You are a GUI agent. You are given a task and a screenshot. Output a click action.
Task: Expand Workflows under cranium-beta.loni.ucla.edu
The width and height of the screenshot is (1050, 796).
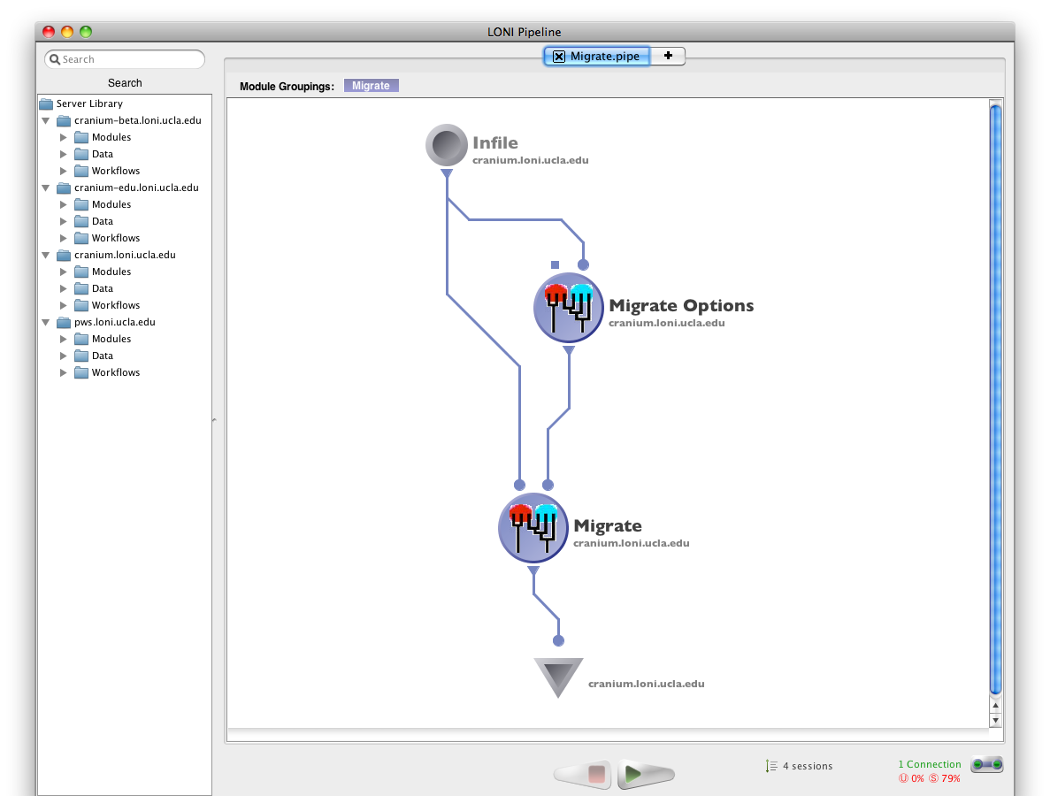[x=64, y=171]
